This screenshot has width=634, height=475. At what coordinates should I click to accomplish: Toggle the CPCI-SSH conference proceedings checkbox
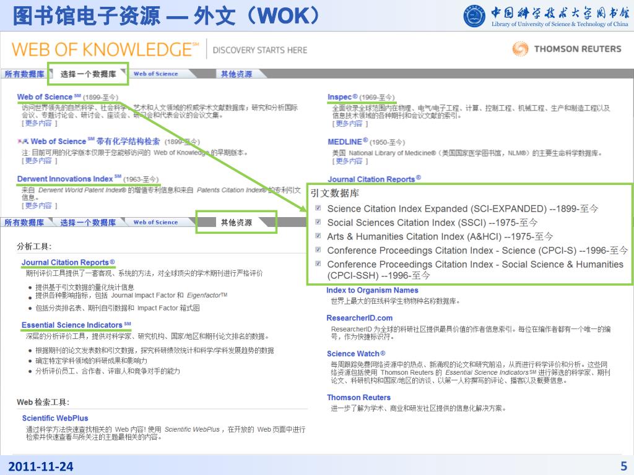(x=318, y=263)
